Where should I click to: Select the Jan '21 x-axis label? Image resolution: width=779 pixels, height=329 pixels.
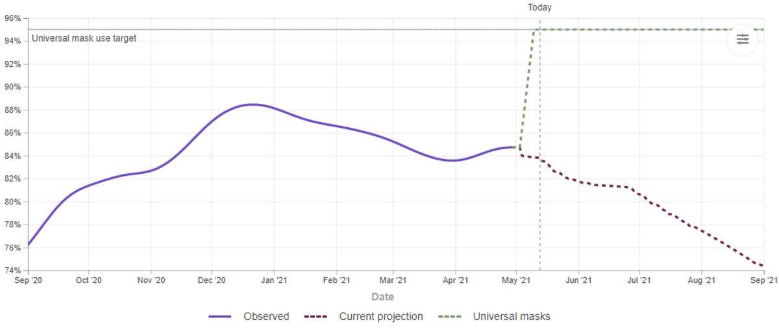(273, 280)
